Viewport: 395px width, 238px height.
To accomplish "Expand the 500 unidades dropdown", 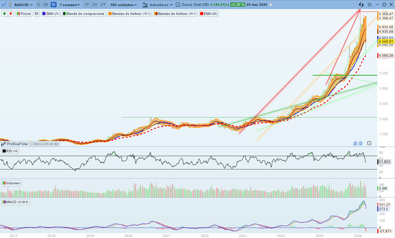I will [x=124, y=5].
